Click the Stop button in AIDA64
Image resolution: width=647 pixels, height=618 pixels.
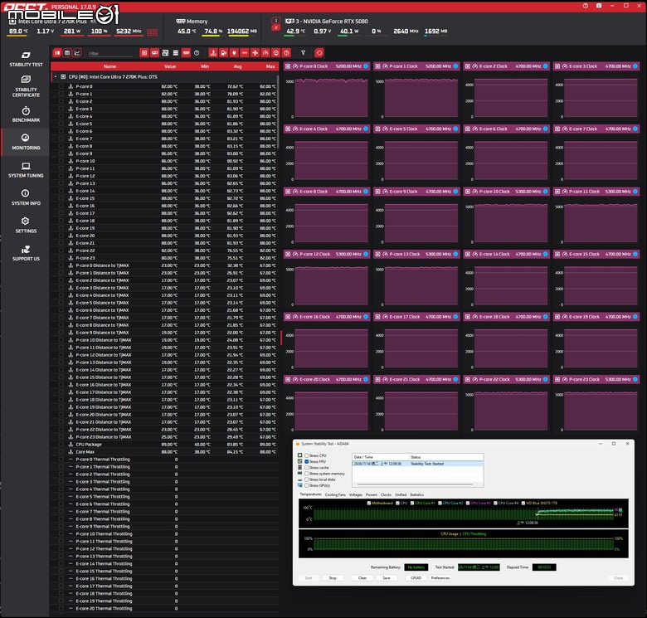333,578
